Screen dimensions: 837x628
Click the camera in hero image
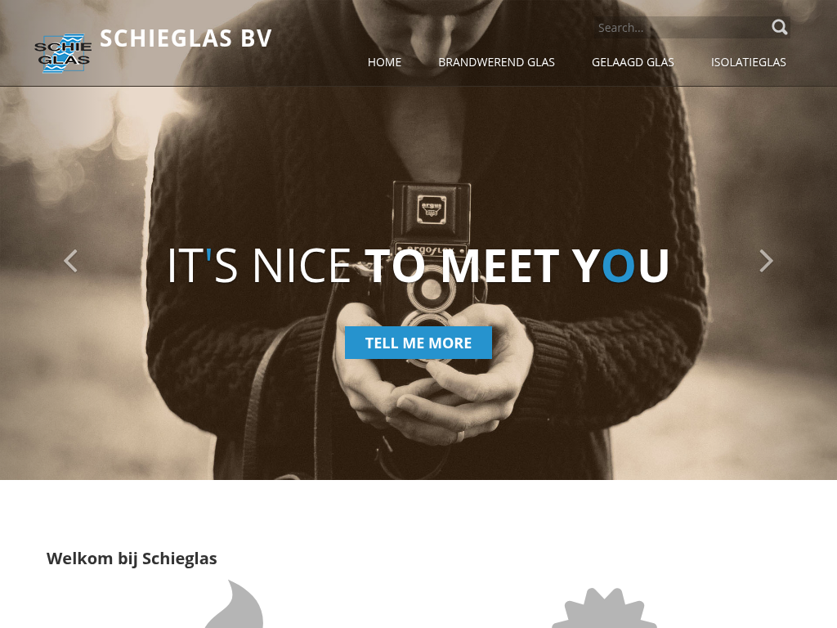click(432, 256)
